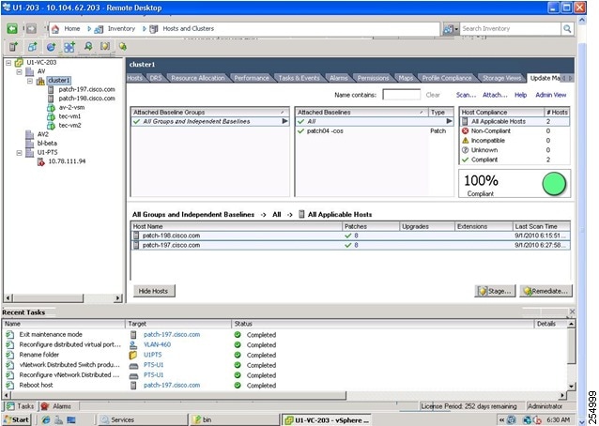Screen dimensions: 599x426
Task: Sort hosts by the Last Scan Time column
Action: click(541, 226)
